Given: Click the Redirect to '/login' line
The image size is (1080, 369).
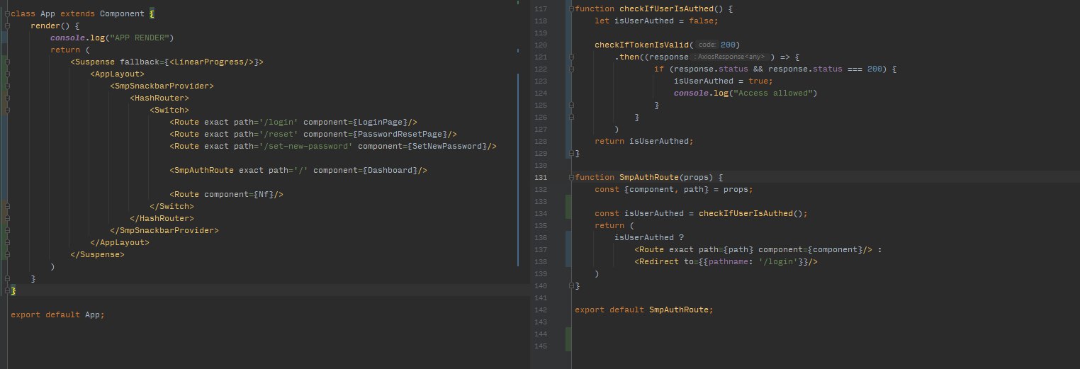Looking at the screenshot, I should pos(726,261).
